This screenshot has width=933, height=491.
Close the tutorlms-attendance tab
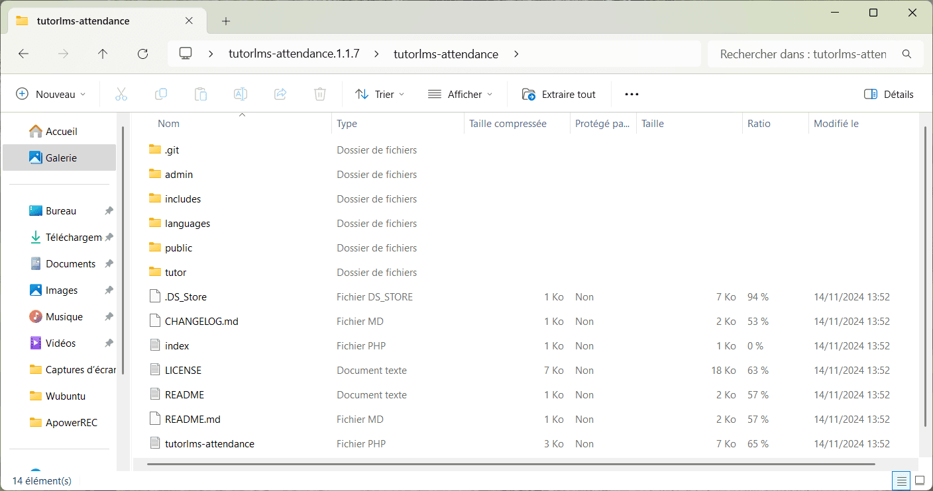[189, 21]
